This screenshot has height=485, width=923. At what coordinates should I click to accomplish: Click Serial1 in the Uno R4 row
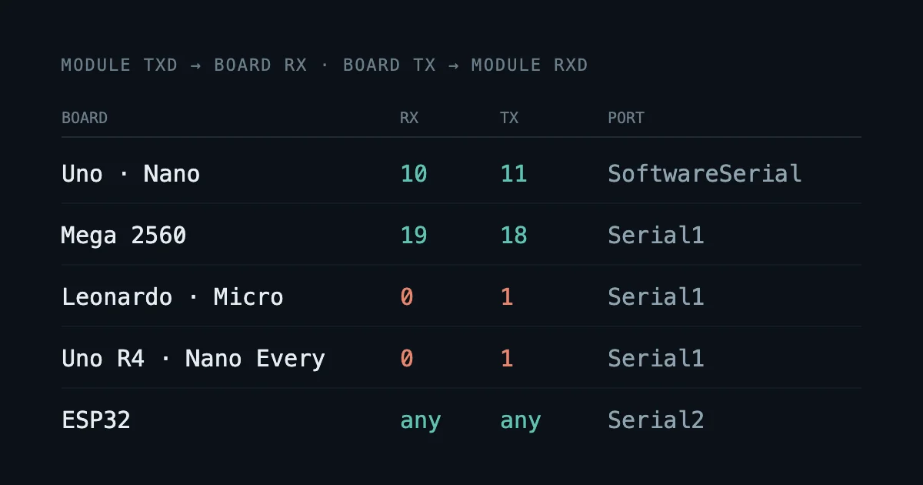tap(656, 358)
